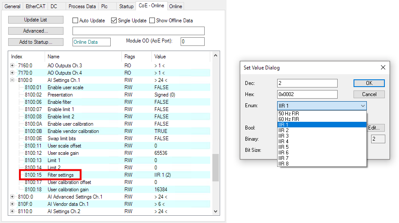Collapse the 8100:0 AI Settings Ch.1 node
Viewport: 399px width, 223px height.
12,80
